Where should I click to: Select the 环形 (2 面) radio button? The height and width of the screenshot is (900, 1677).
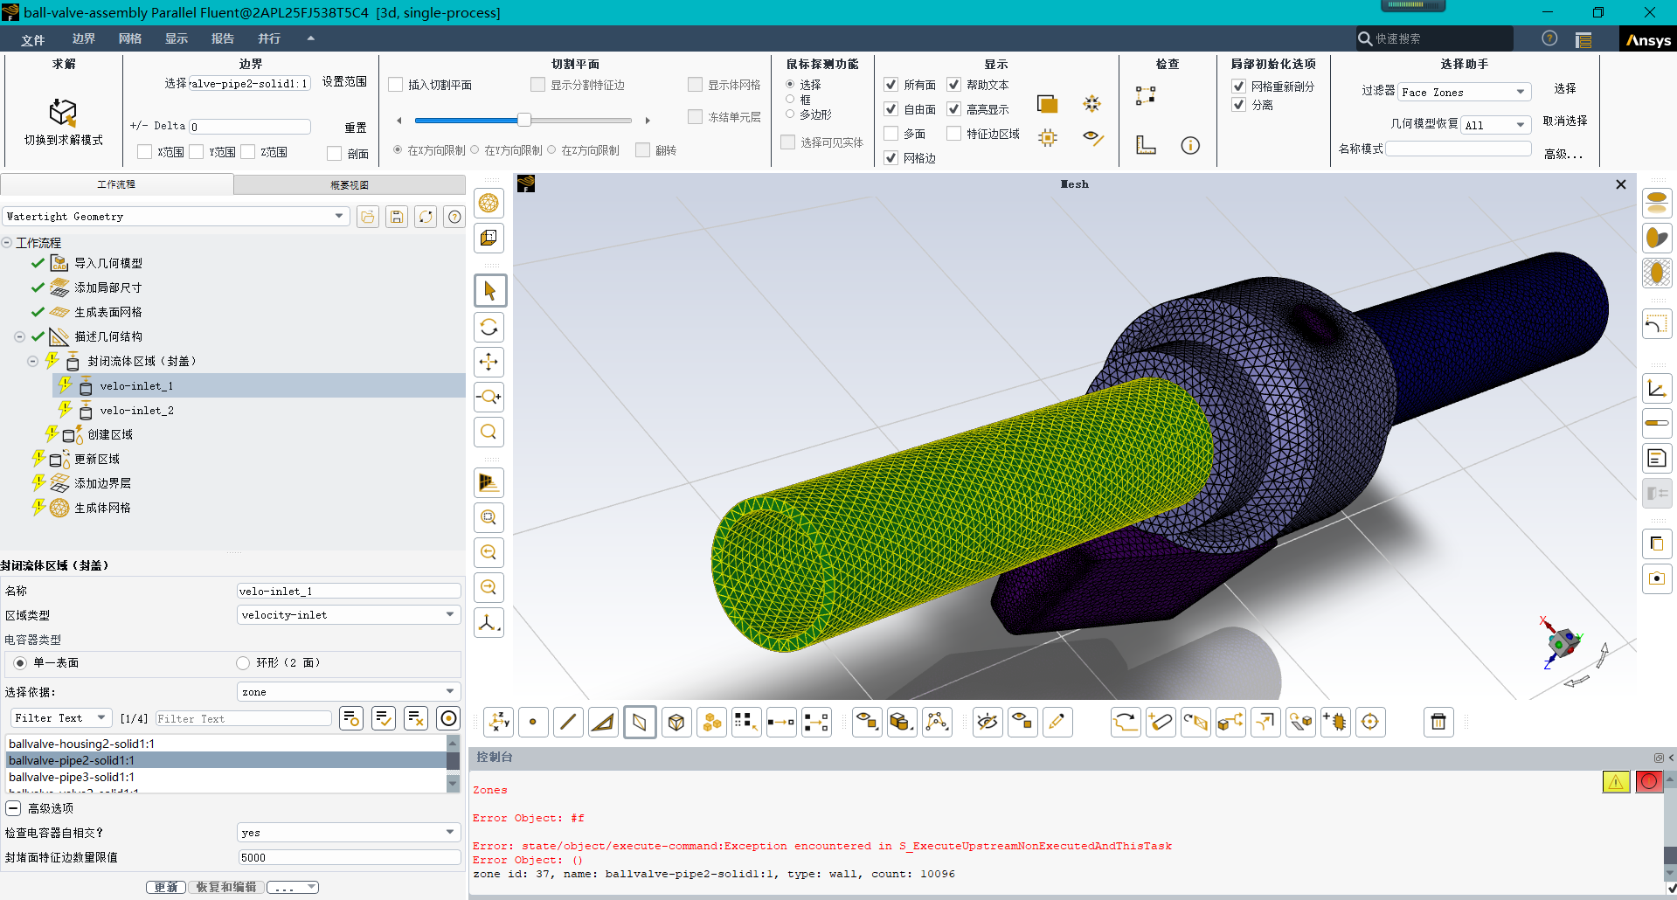243,663
